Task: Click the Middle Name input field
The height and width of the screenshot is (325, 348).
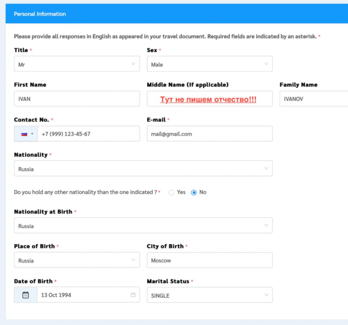Action: click(x=209, y=99)
